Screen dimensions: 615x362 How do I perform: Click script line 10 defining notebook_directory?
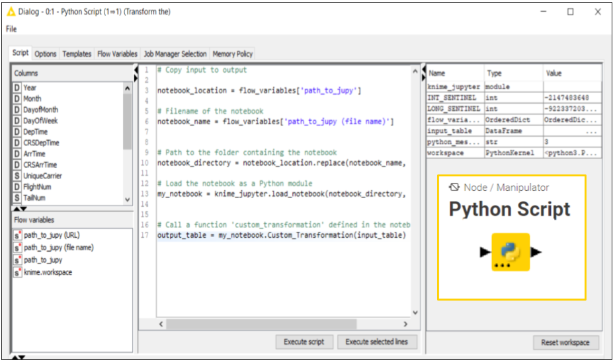click(282, 163)
